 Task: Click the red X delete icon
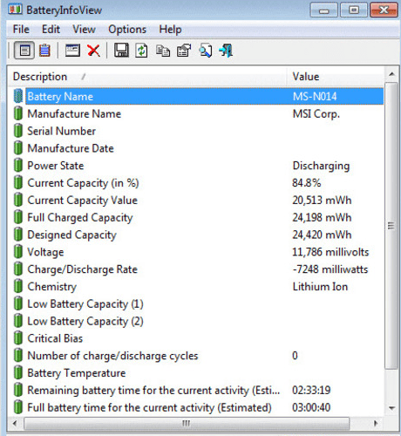pyautogui.click(x=93, y=51)
